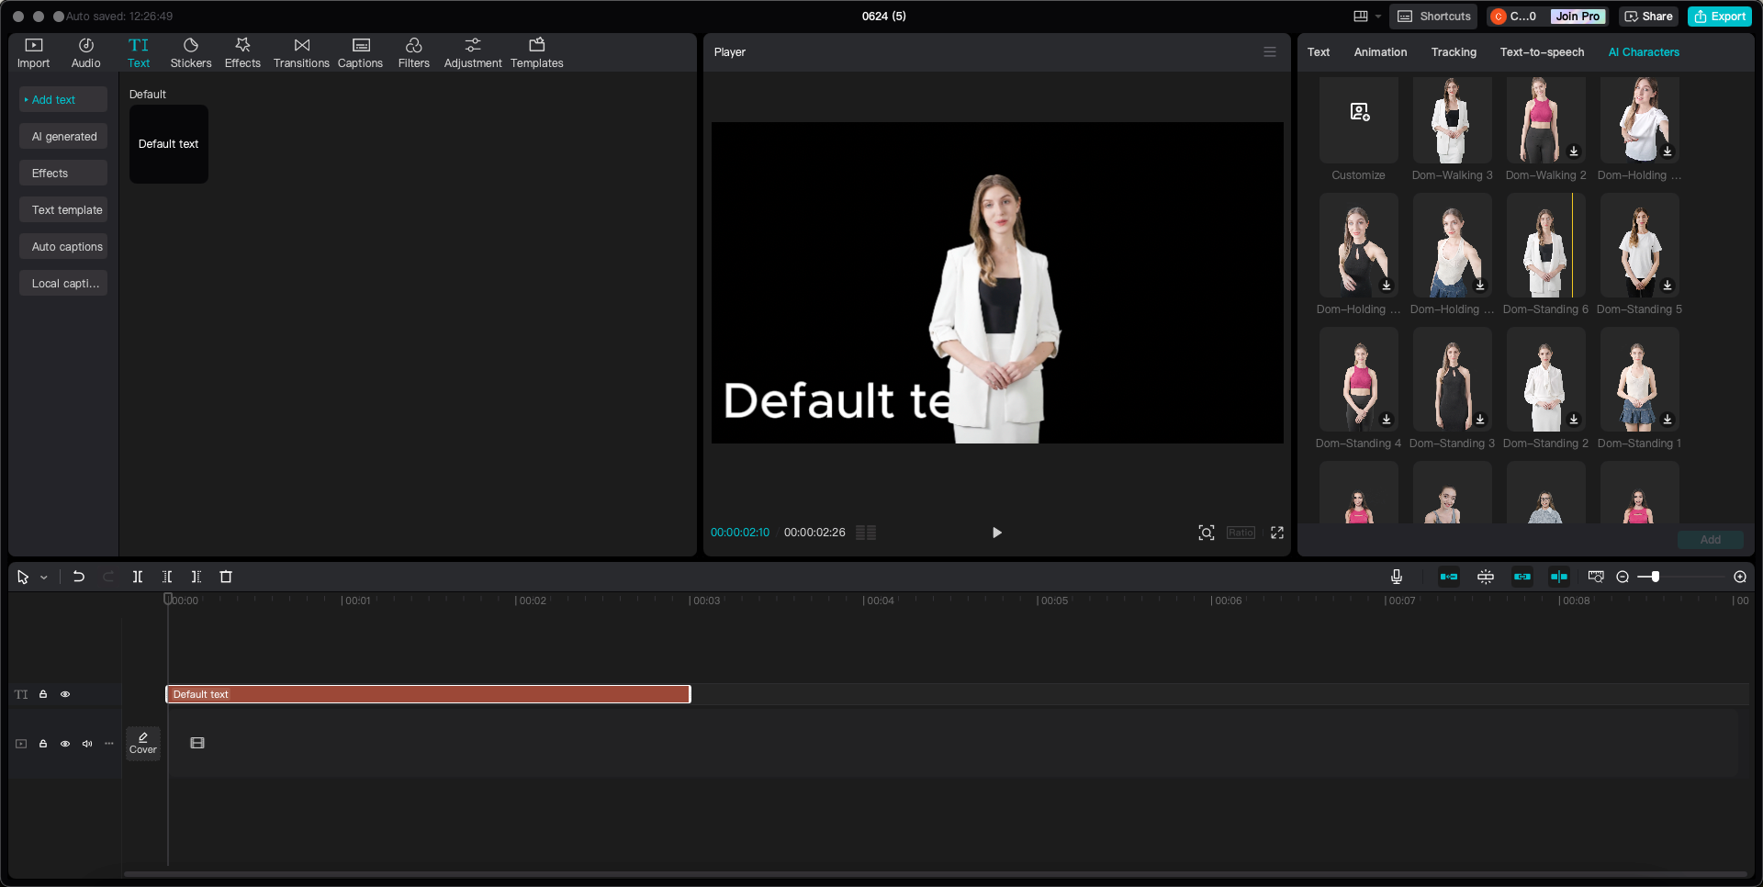Select the Dom-Standing 2 character thumbnail
1763x887 pixels.
coord(1545,380)
